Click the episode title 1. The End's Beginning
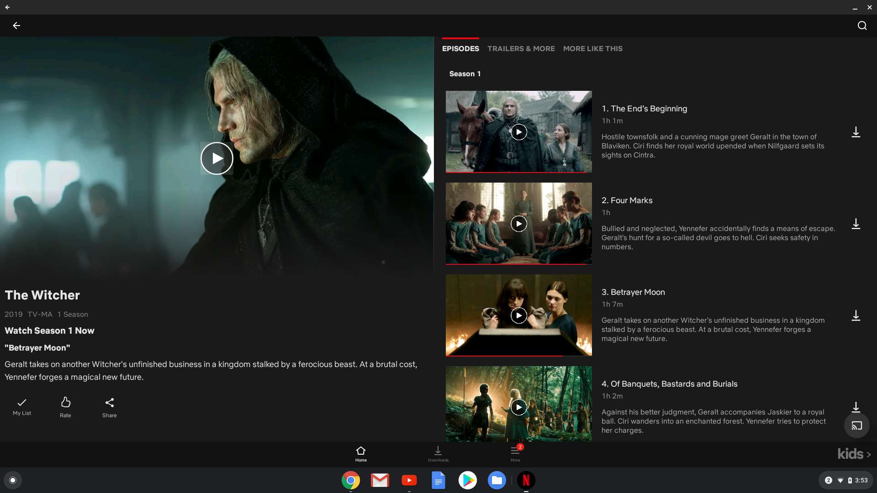The image size is (877, 493). tap(644, 109)
